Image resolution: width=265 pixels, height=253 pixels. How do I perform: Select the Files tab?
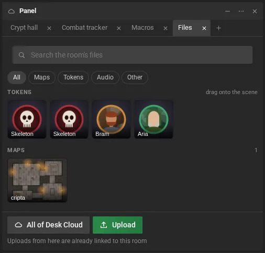point(185,28)
